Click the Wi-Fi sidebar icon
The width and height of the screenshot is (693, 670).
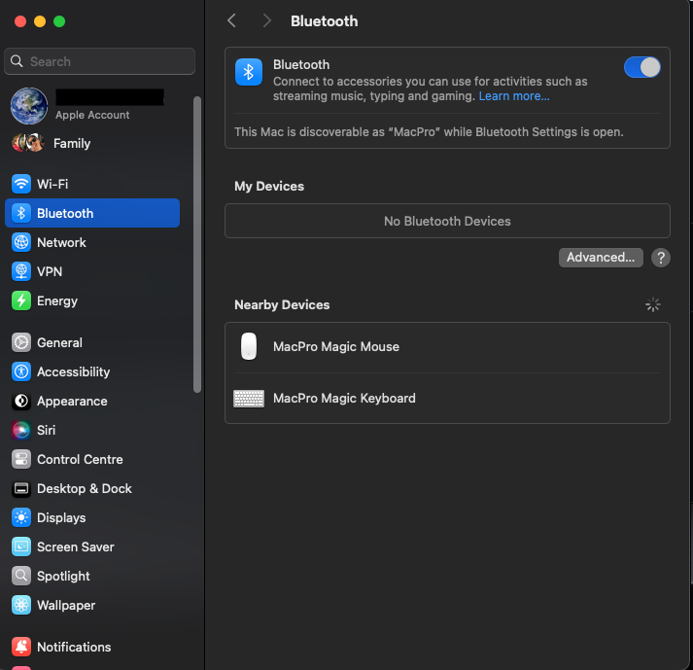pyautogui.click(x=21, y=184)
